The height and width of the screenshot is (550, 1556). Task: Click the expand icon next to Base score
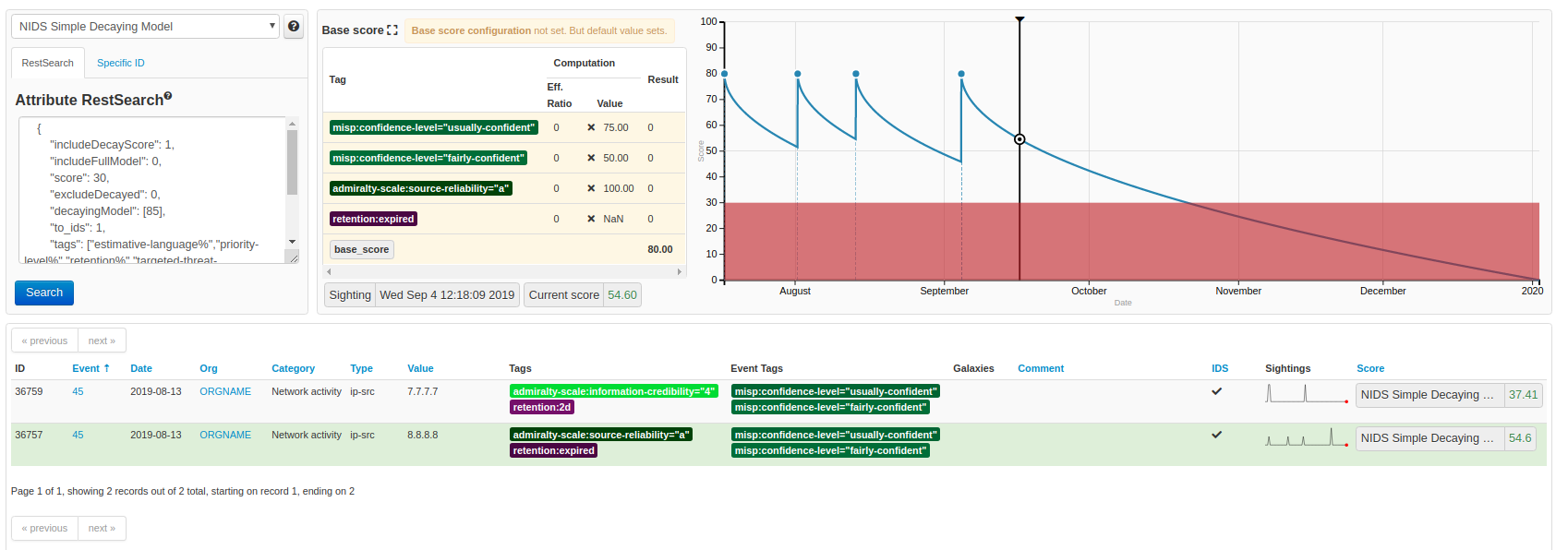392,30
